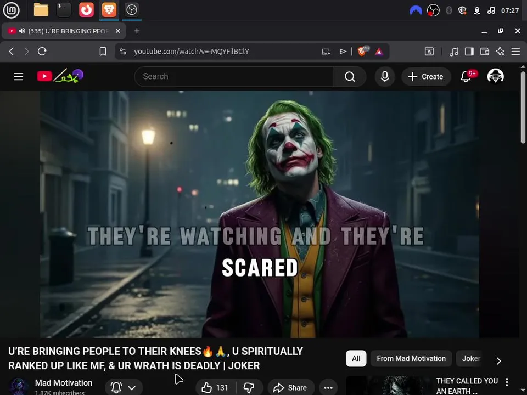Open the clock showing 07:27
The image size is (527, 395).
(x=510, y=10)
